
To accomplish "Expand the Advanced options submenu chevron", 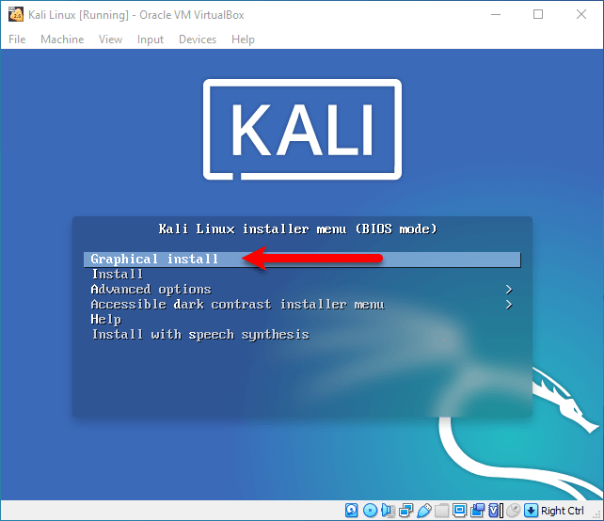I will [509, 290].
